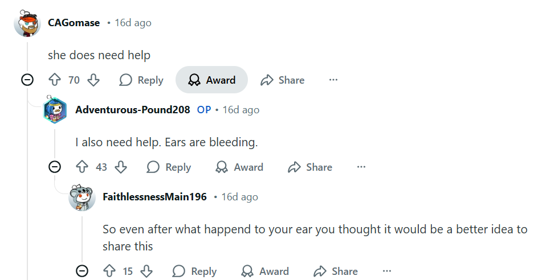
Task: Open CAGomase's avatar profile picture
Action: click(27, 23)
